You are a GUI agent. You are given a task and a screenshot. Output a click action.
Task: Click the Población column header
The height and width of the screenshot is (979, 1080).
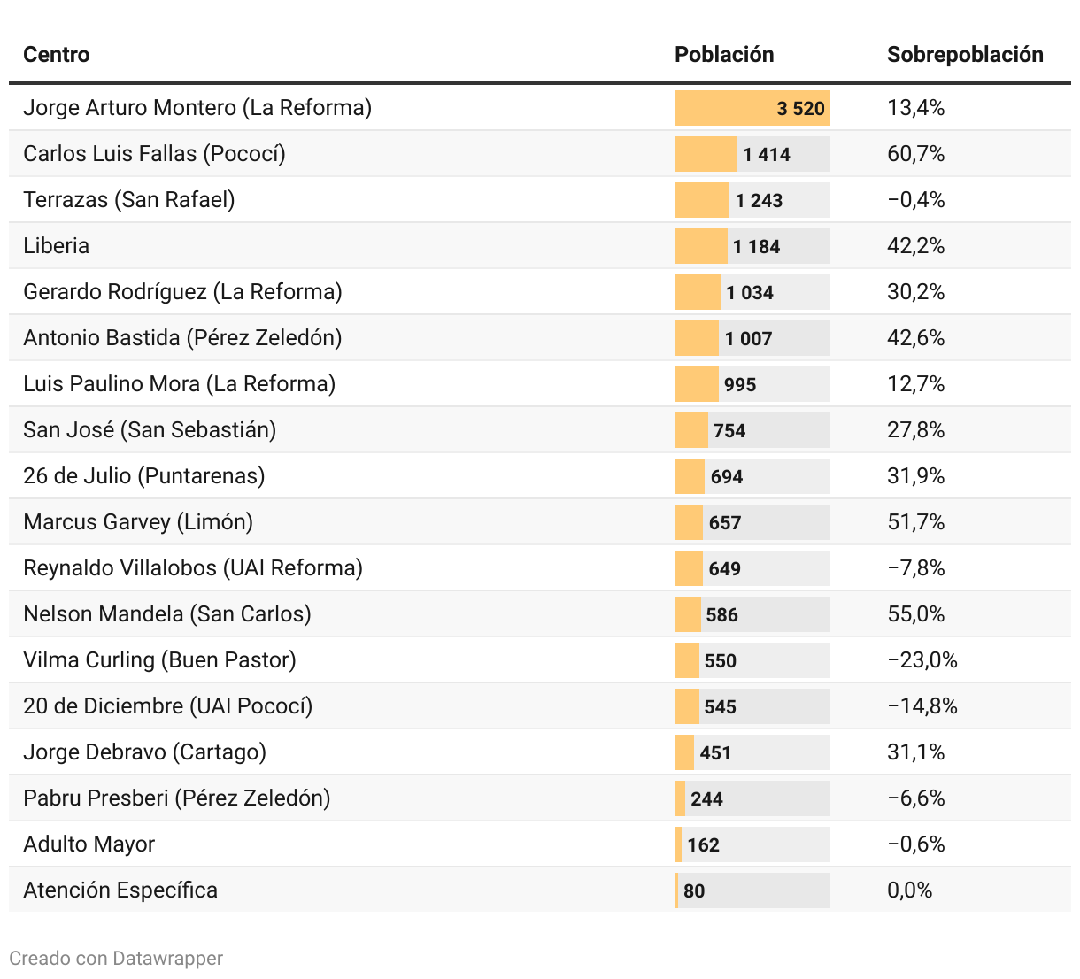pyautogui.click(x=724, y=55)
